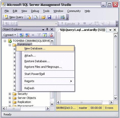Open Object Explorer window position dropdown

click(x=43, y=30)
